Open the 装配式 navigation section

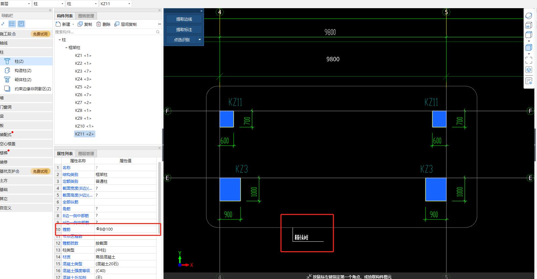tap(26, 134)
